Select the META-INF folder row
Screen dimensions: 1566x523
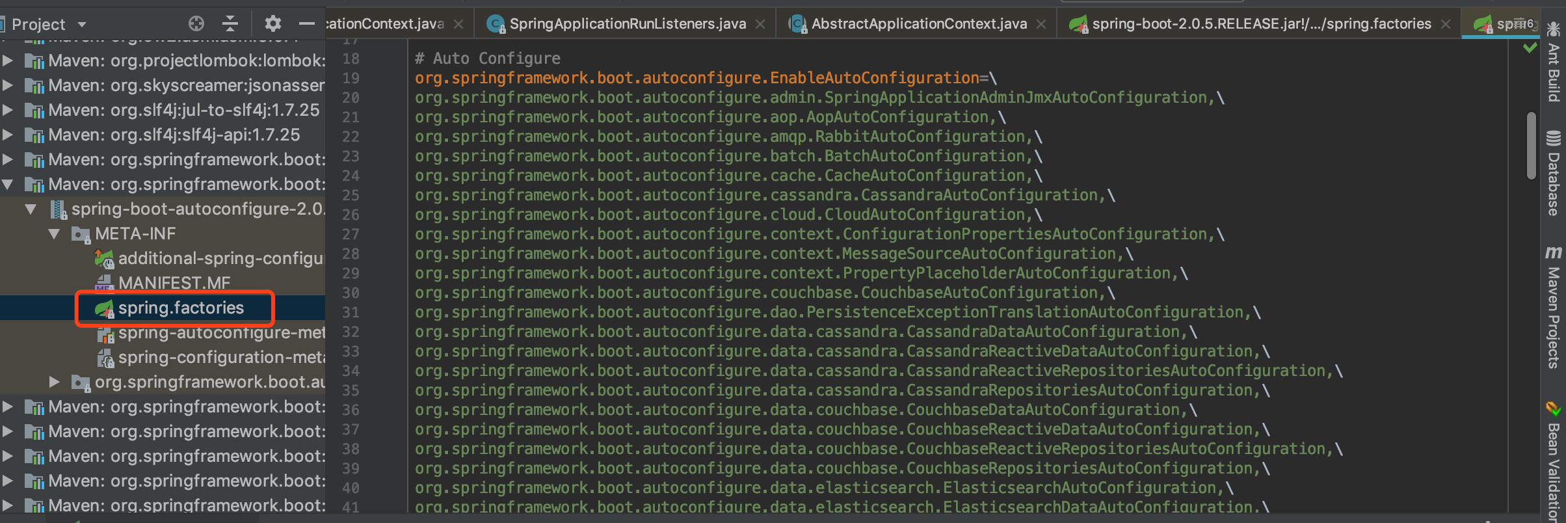pos(163,234)
